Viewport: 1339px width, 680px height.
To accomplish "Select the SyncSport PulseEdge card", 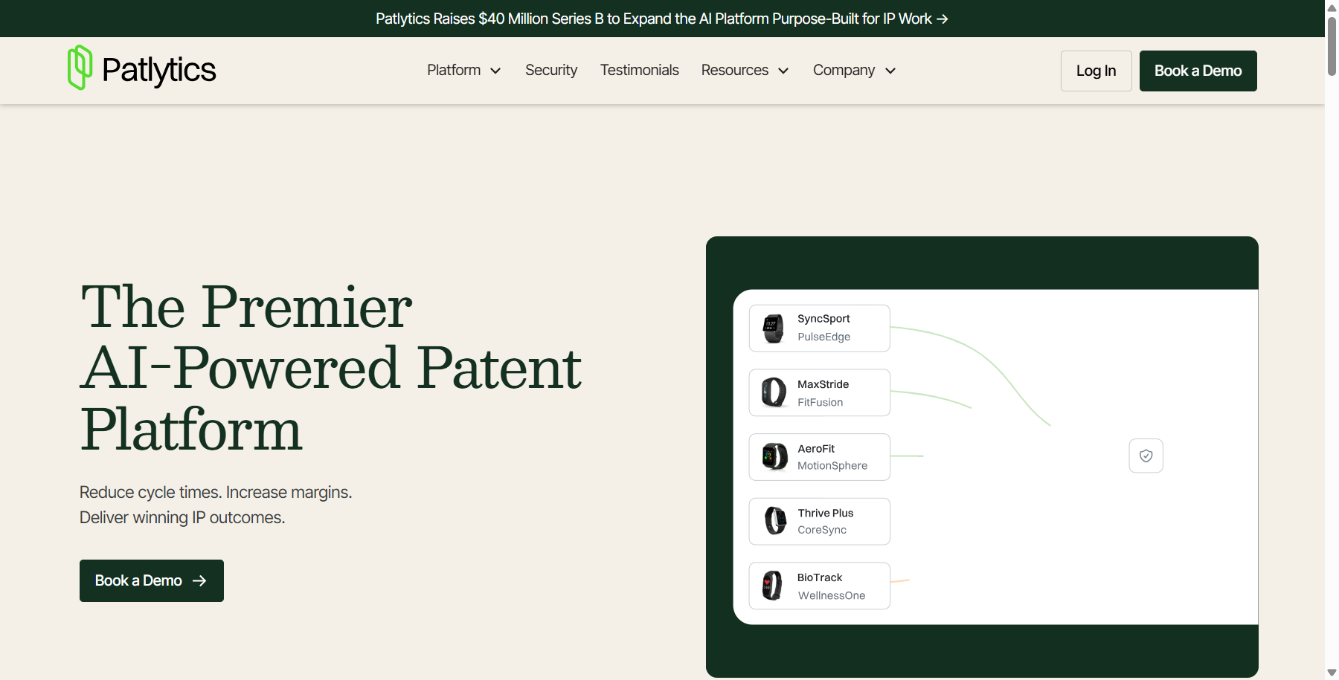I will [x=820, y=328].
